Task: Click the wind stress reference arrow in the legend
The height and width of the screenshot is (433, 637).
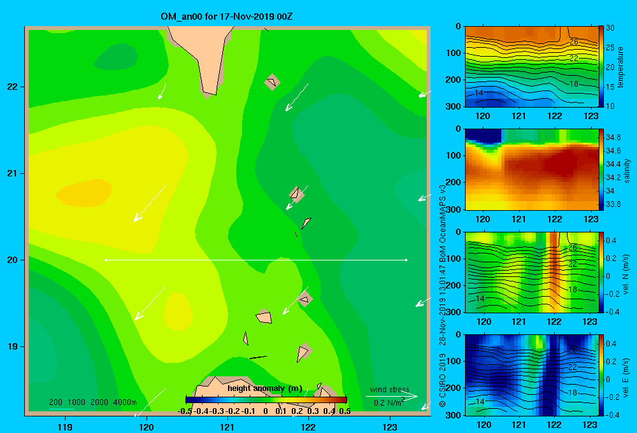Action: click(391, 397)
